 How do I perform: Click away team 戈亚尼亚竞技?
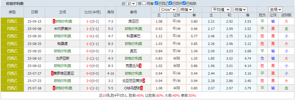(132, 81)
